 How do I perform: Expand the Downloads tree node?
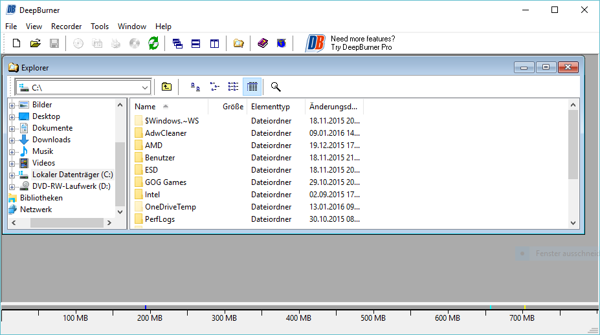point(12,140)
